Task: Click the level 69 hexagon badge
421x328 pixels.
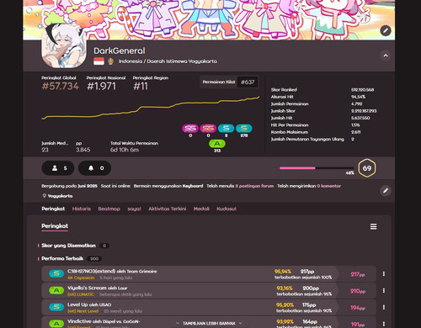Action: point(367,168)
